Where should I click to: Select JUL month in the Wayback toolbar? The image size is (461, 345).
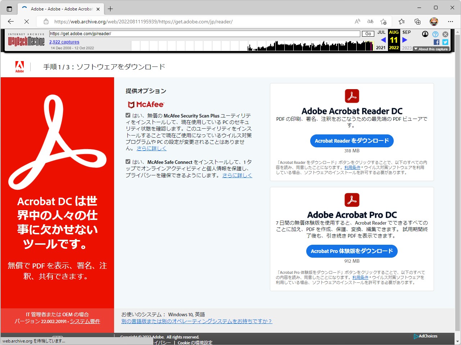pos(381,32)
